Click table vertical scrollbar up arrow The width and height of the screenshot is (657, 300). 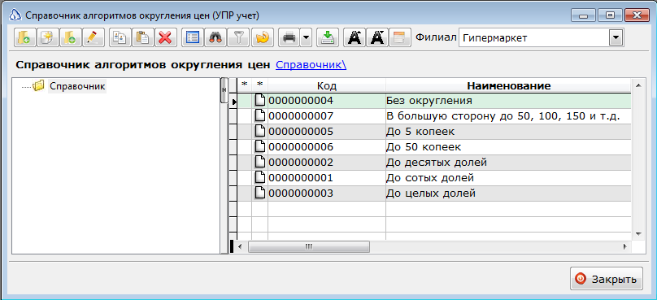pos(637,85)
